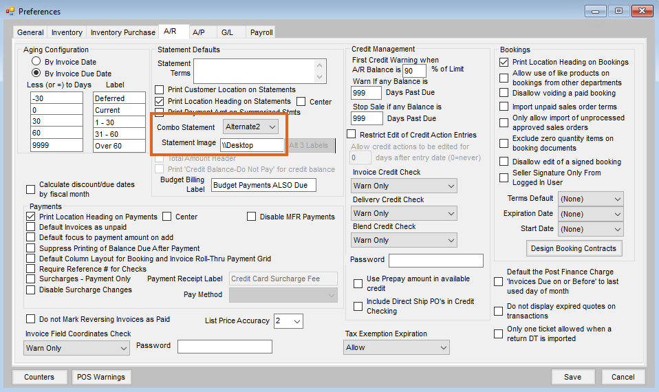Open the Inventory tab
Image resolution: width=659 pixels, height=392 pixels.
coord(67,32)
